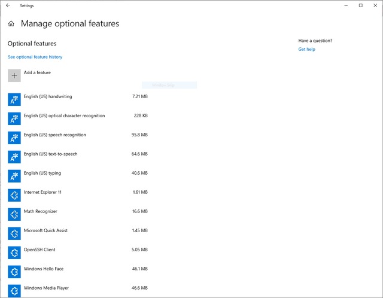This screenshot has width=383, height=298.
Task: Click the back arrow in the title bar
Action: [x=8, y=5]
